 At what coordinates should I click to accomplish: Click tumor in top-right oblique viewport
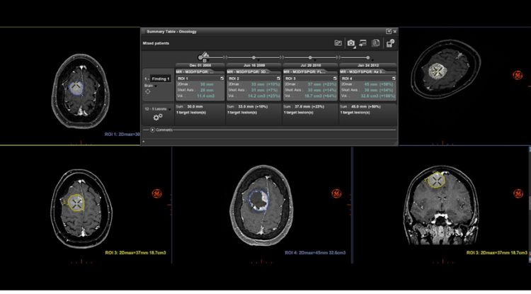tap(438, 71)
